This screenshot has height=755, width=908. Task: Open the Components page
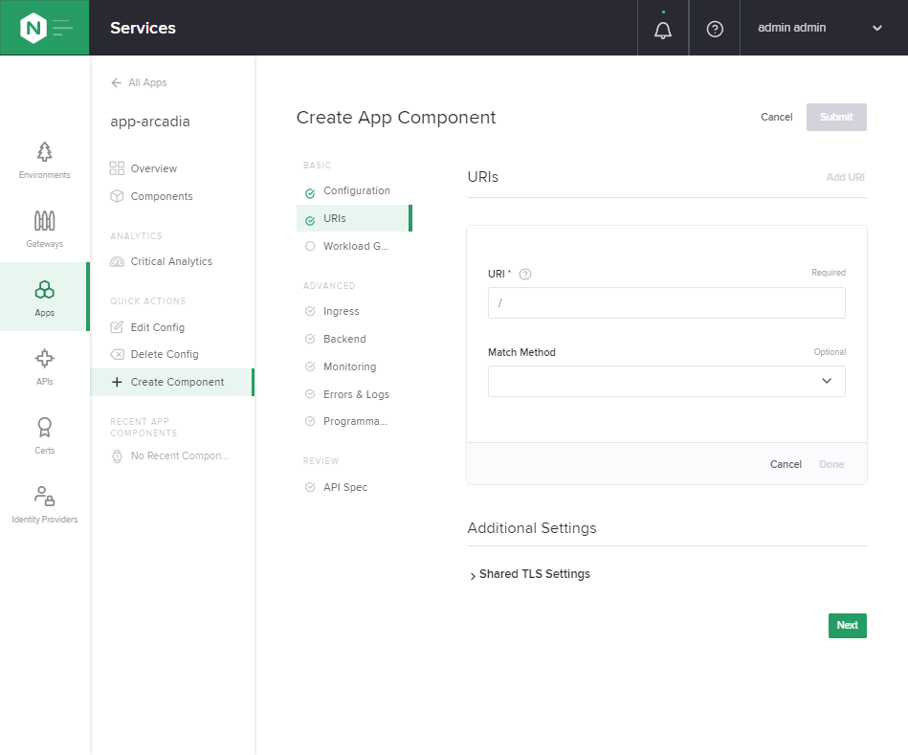(152, 196)
